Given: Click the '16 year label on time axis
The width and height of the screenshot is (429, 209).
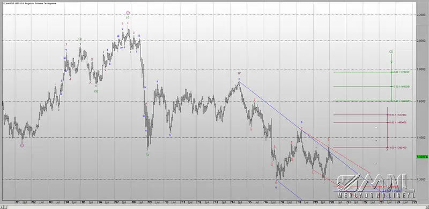Looking at the screenshot, I should pyautogui.click(x=266, y=203).
